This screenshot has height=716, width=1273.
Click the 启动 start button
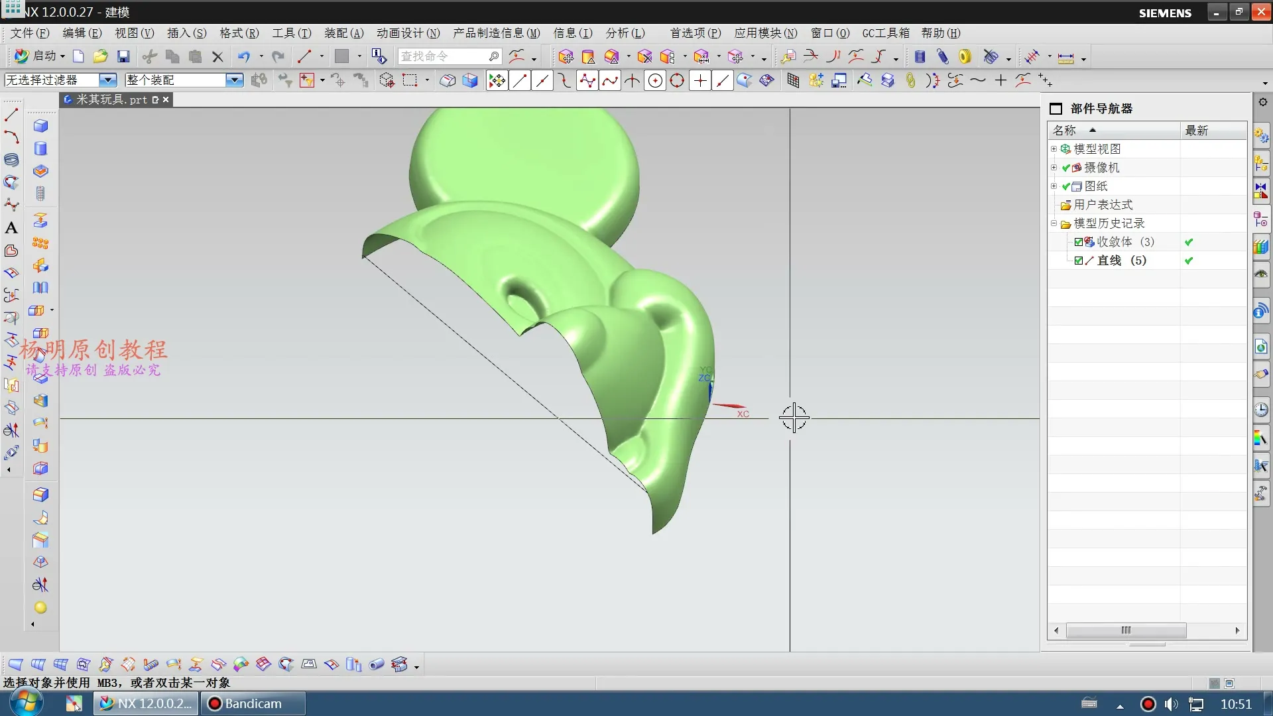point(39,56)
